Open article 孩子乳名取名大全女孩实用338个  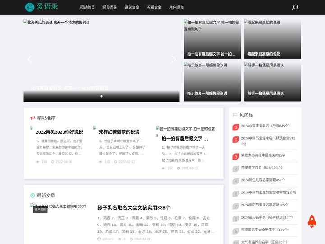[x=134, y=208]
